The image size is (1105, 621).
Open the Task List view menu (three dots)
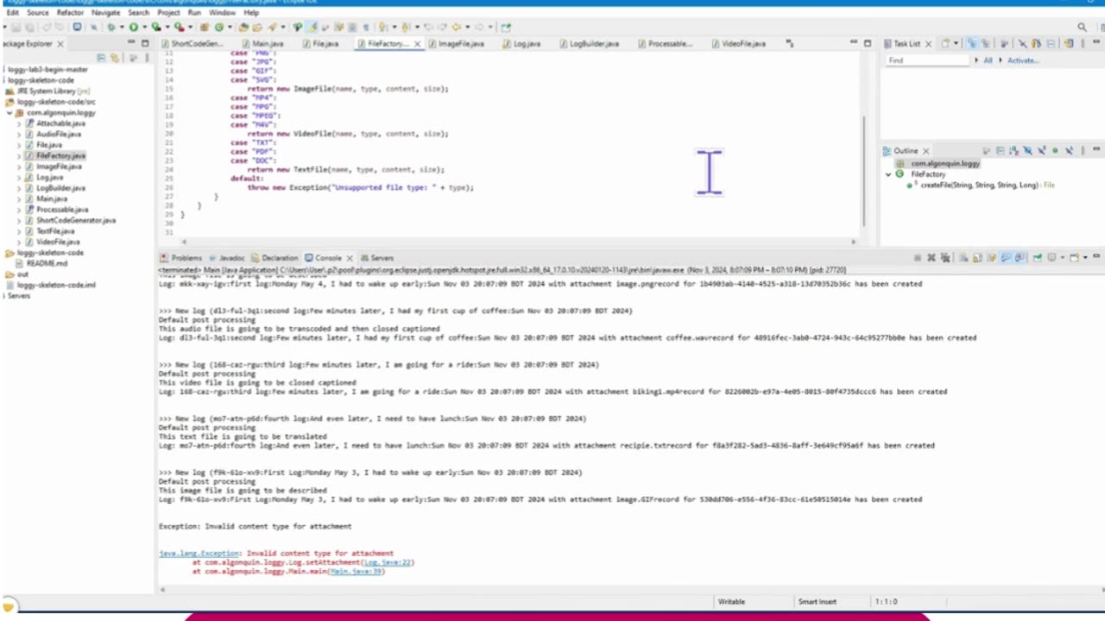[x=1083, y=43]
